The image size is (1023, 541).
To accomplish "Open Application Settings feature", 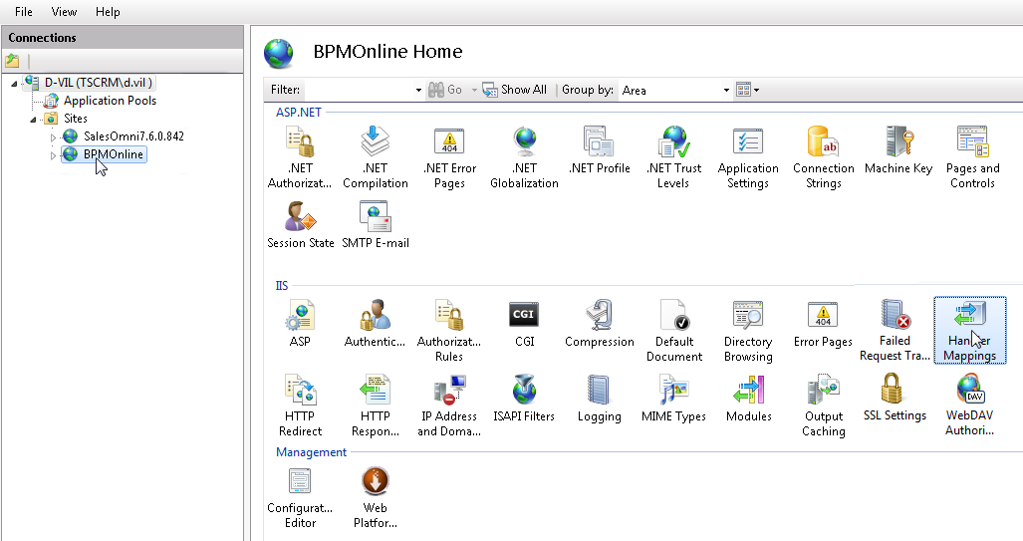I will [748, 158].
